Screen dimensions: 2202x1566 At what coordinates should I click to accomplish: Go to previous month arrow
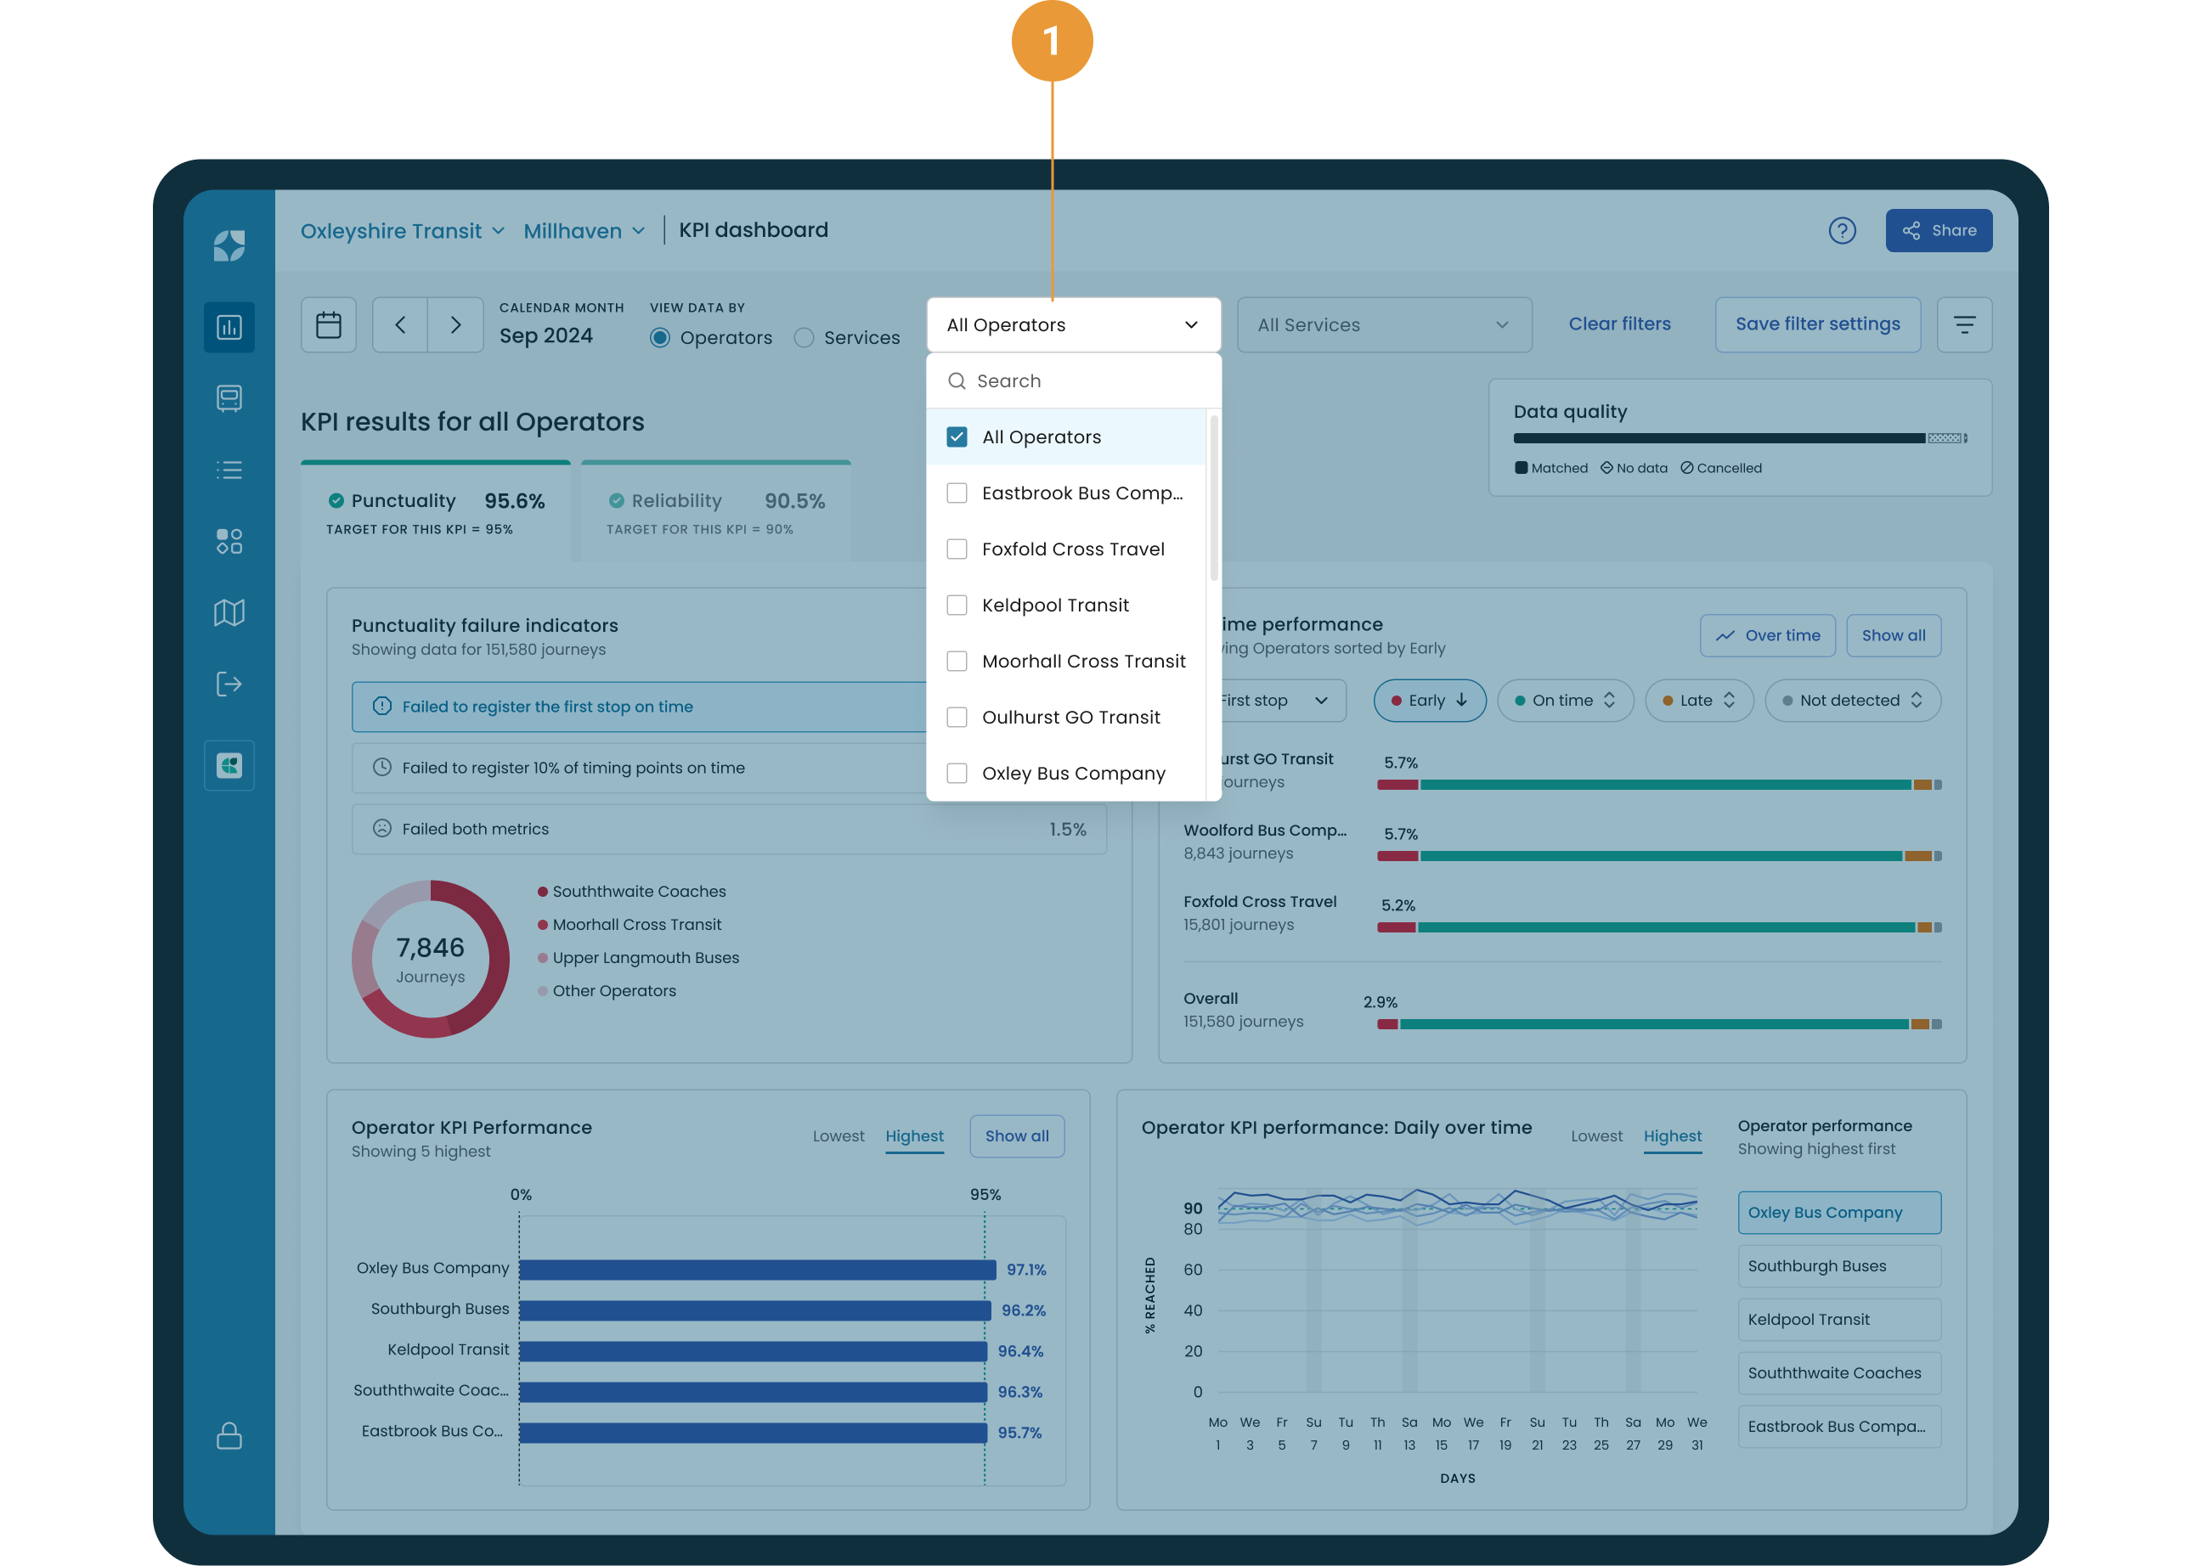tap(400, 325)
